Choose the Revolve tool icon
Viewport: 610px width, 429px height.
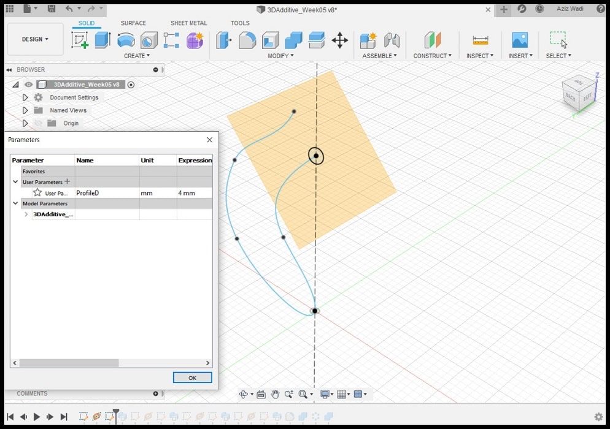[x=126, y=40]
